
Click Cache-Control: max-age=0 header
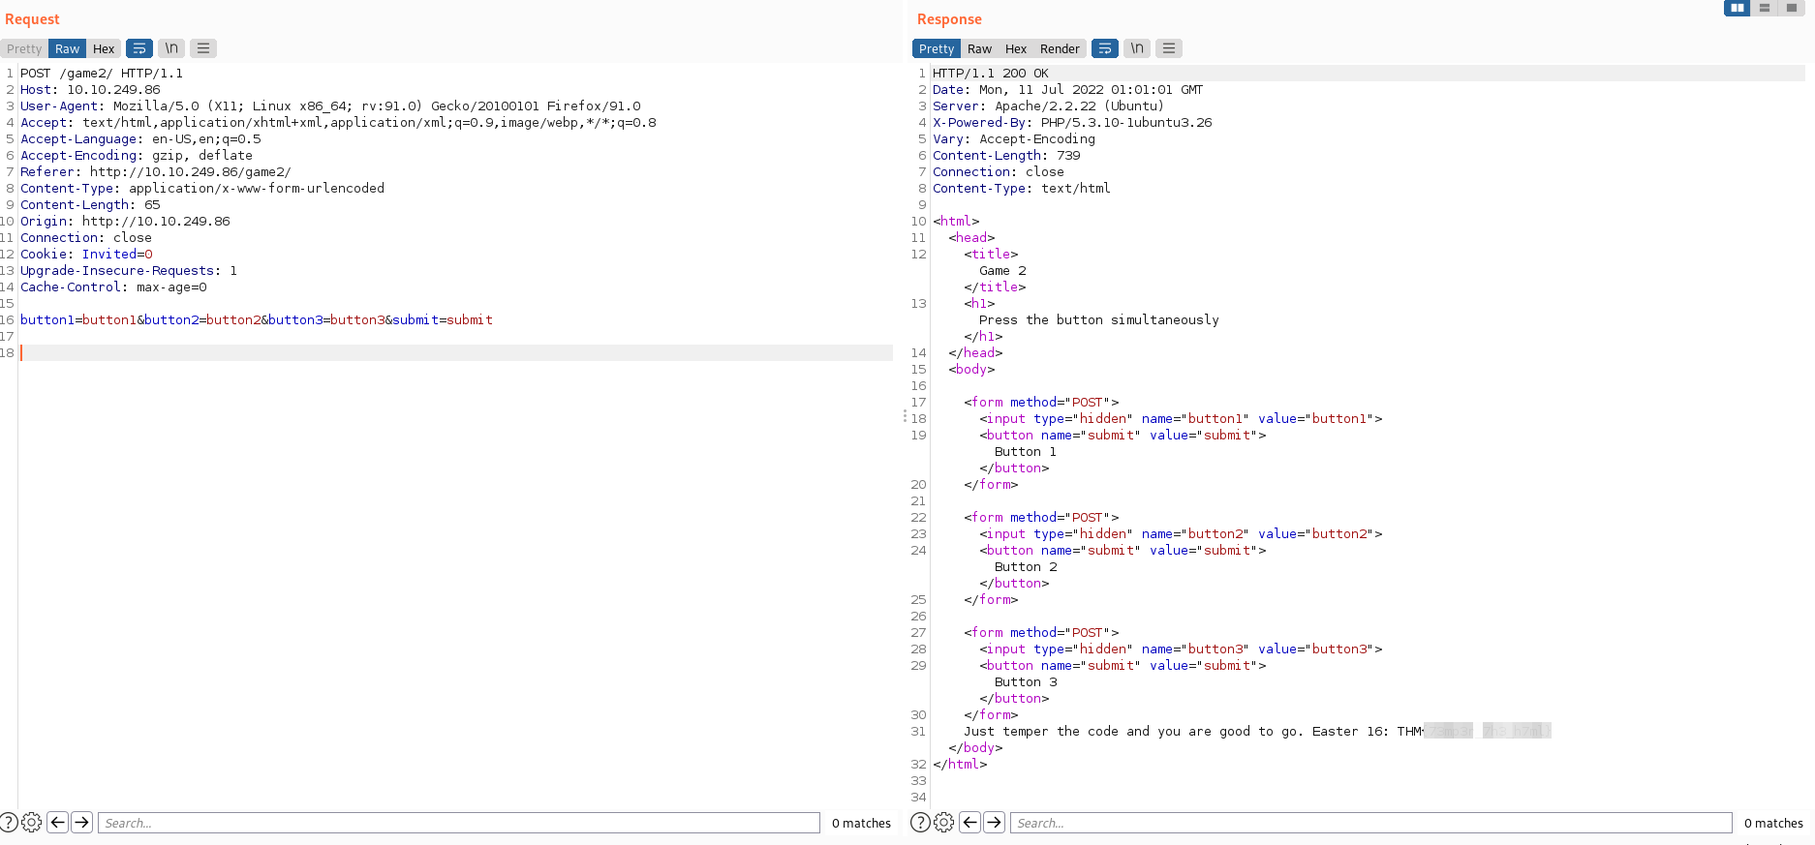click(113, 287)
